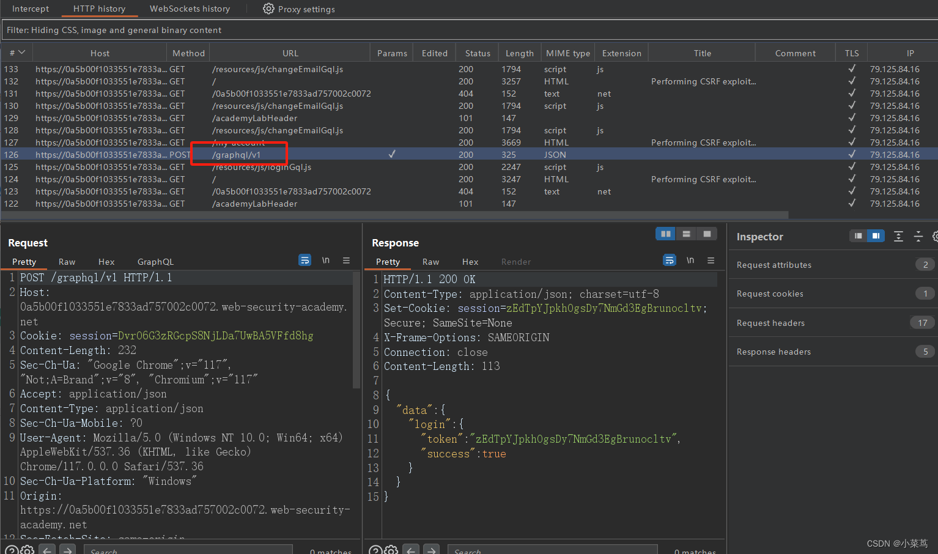Sort by Comment column header
The height and width of the screenshot is (554, 938).
point(795,53)
